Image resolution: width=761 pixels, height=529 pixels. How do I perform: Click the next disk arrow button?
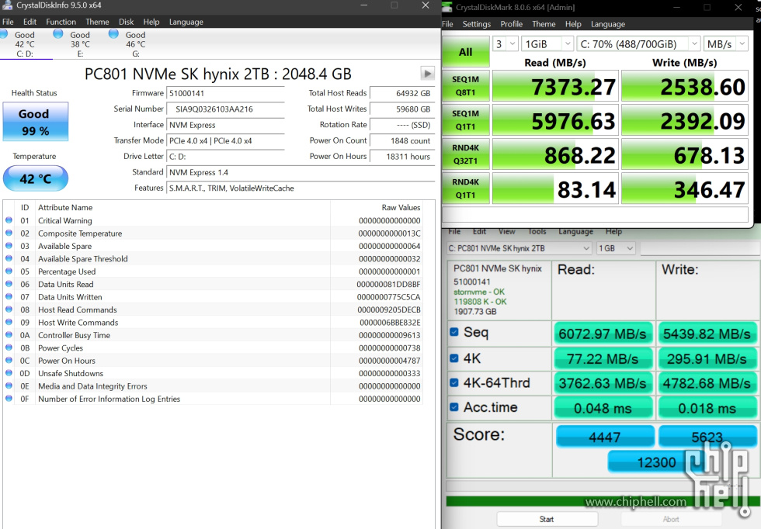(x=427, y=74)
